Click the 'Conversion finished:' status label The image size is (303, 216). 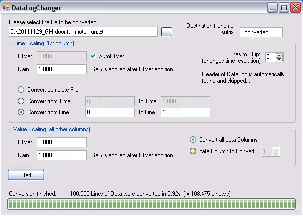click(x=32, y=194)
